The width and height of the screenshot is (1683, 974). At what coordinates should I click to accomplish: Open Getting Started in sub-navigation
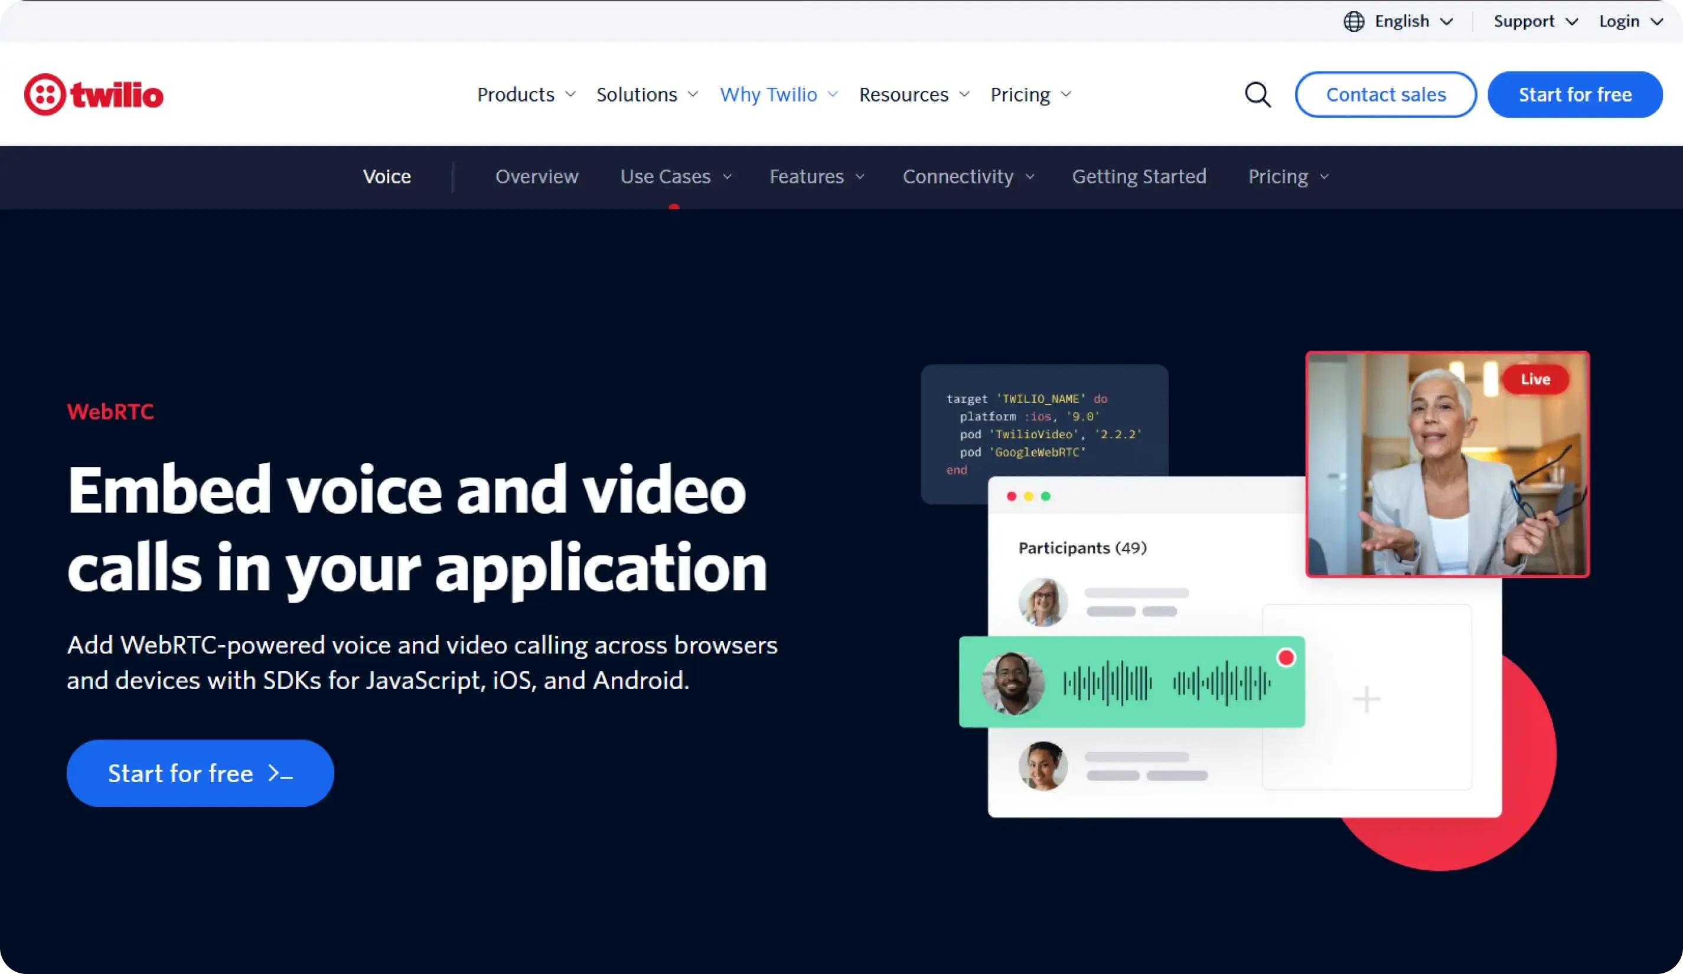pos(1139,177)
